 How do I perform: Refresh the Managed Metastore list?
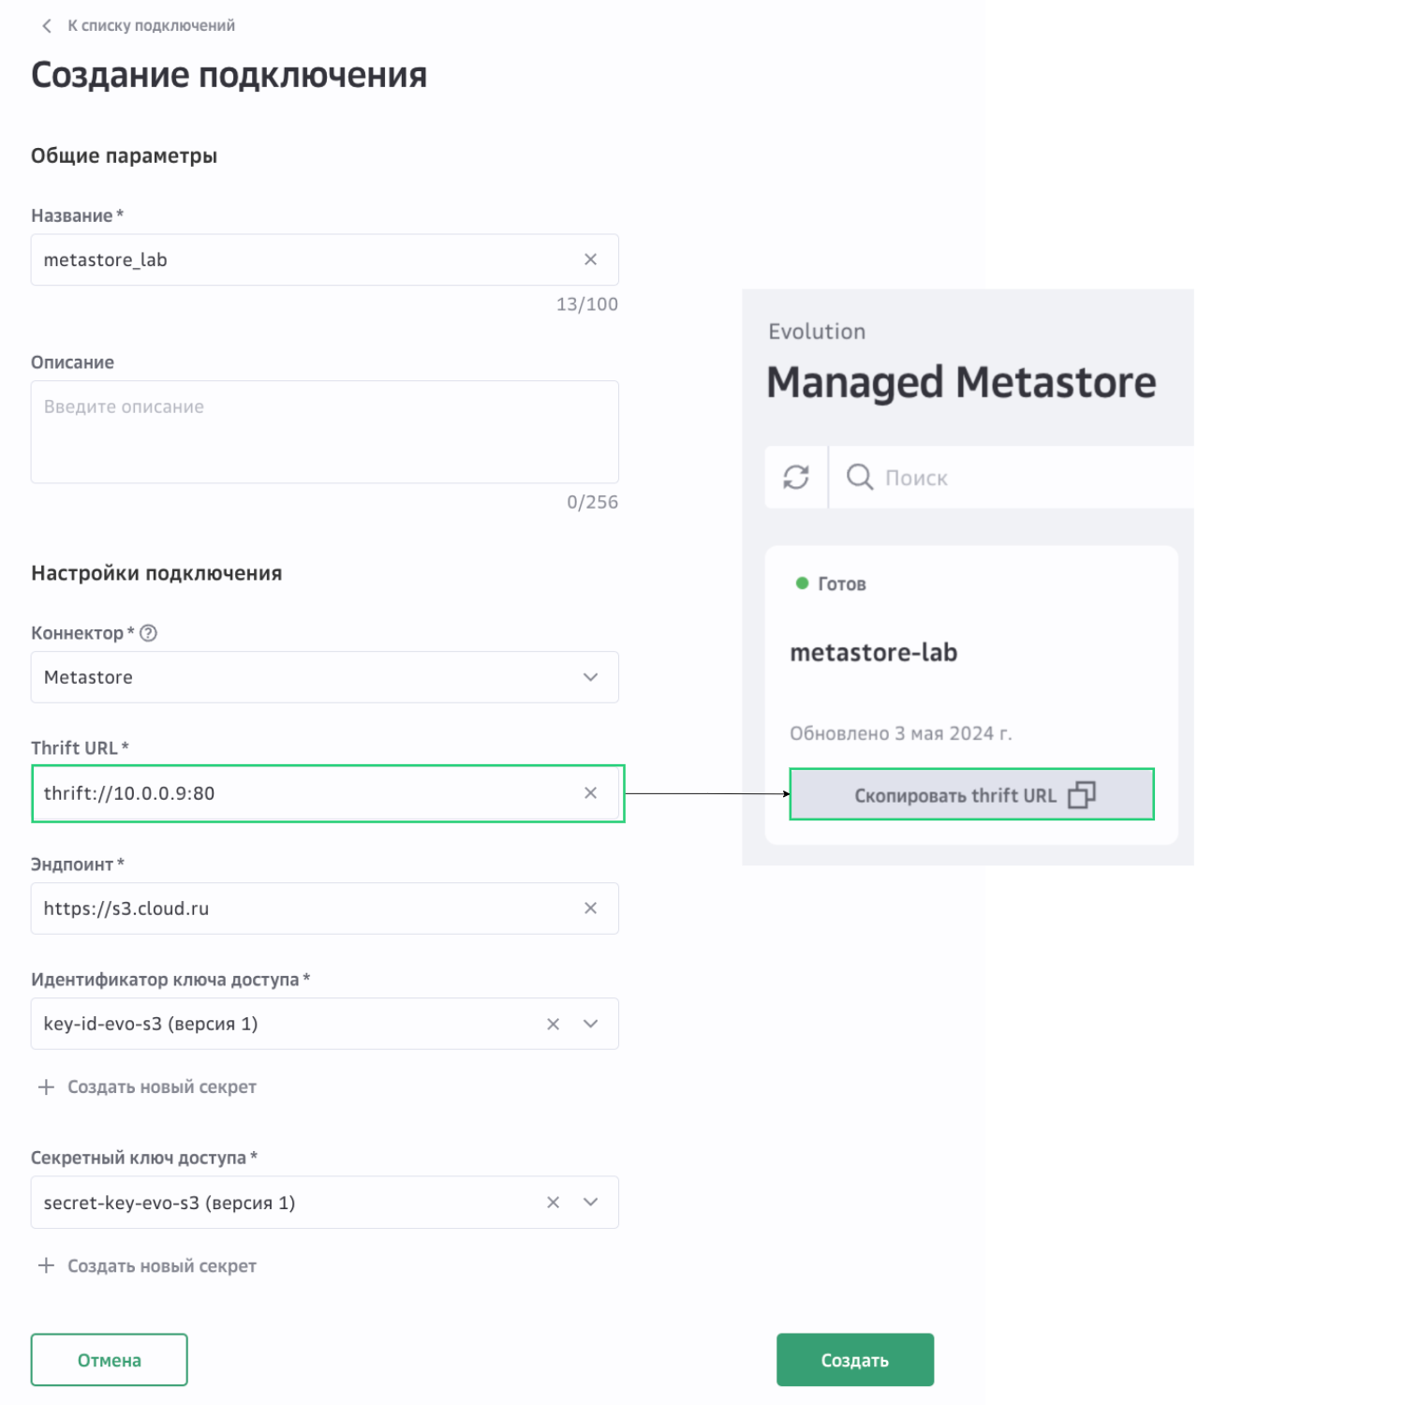(796, 478)
